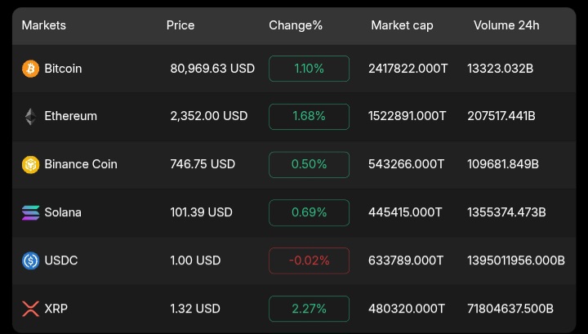Sort by the Market cap header
The height and width of the screenshot is (334, 588).
coord(402,25)
